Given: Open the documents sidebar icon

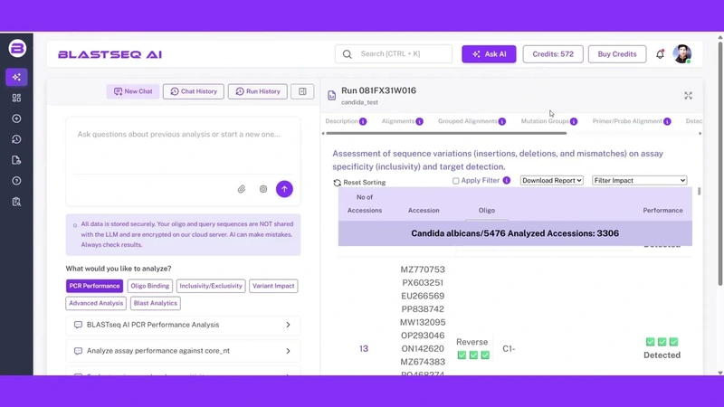Looking at the screenshot, I should point(16,160).
